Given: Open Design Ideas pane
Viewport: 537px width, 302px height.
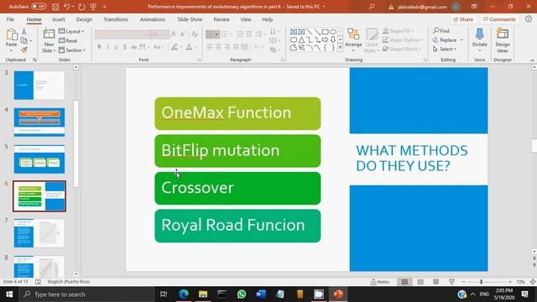Looking at the screenshot, I should 503,40.
